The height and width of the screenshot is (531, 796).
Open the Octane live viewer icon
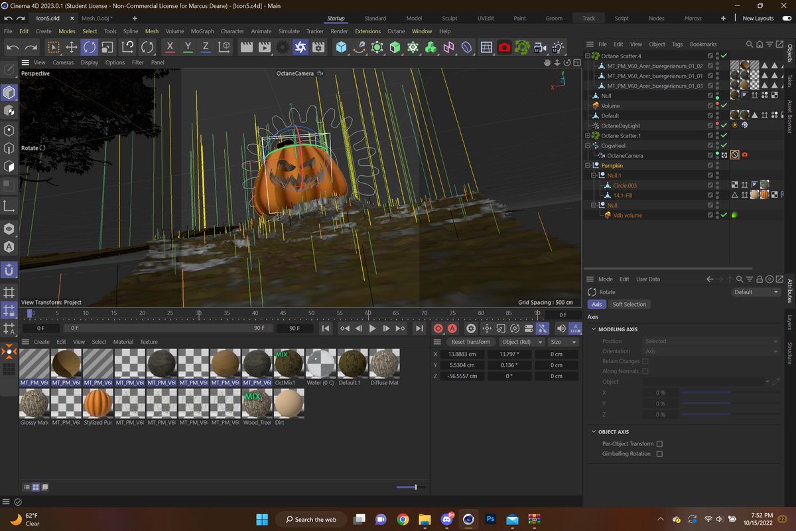300,47
